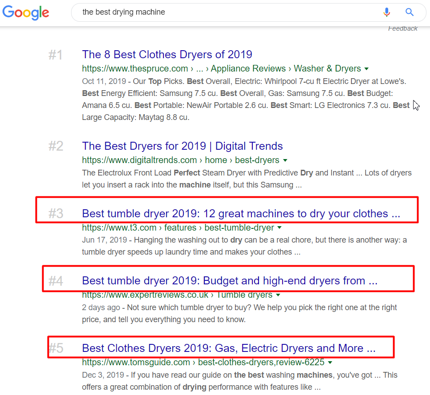Click the t3.com URL breadcrumb
430x395 pixels.
click(x=178, y=227)
